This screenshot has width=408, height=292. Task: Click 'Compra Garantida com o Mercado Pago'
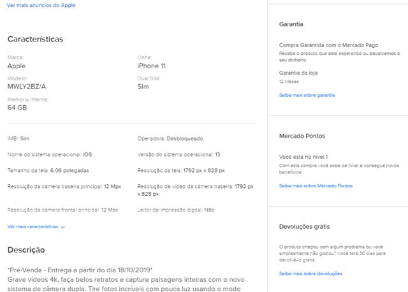click(328, 45)
